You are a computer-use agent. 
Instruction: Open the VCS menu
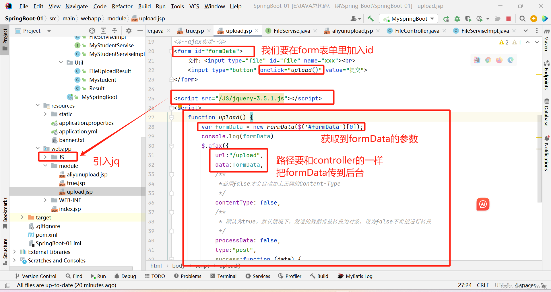tap(194, 6)
